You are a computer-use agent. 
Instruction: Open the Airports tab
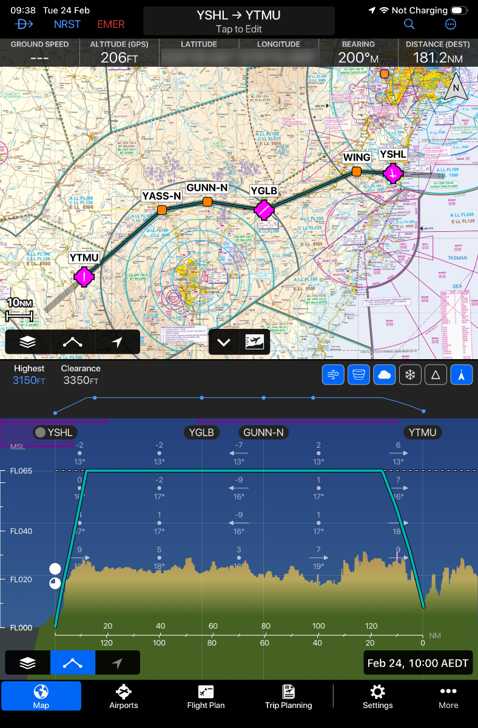124,696
